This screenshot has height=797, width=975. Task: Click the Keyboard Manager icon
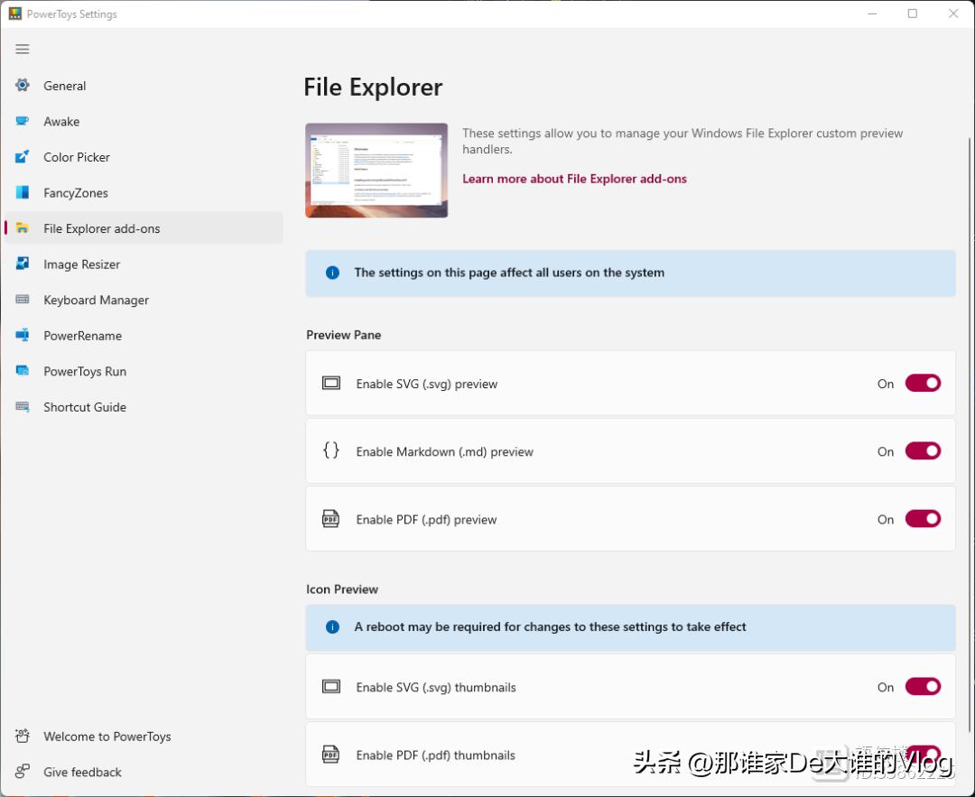[22, 300]
